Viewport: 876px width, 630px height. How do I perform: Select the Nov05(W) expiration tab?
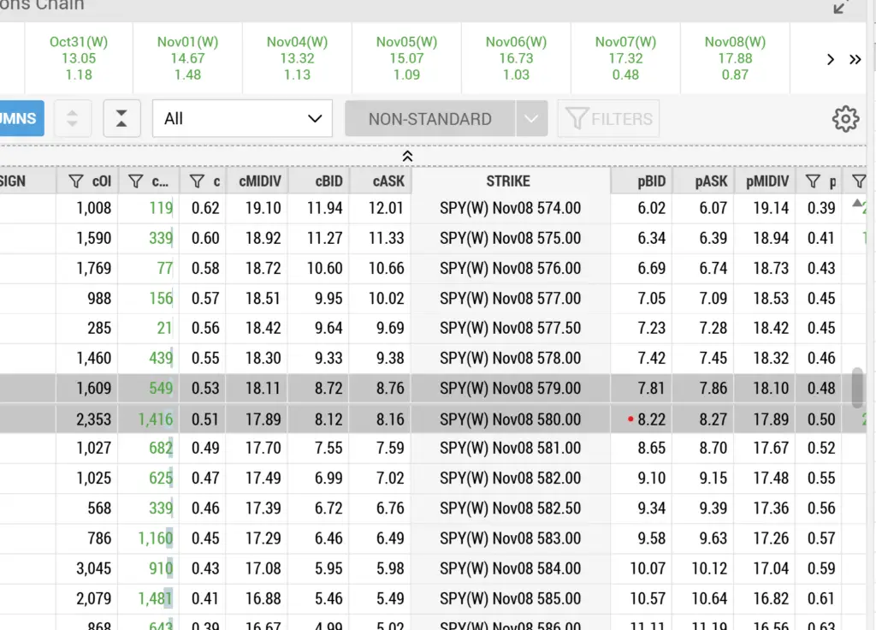pos(406,58)
